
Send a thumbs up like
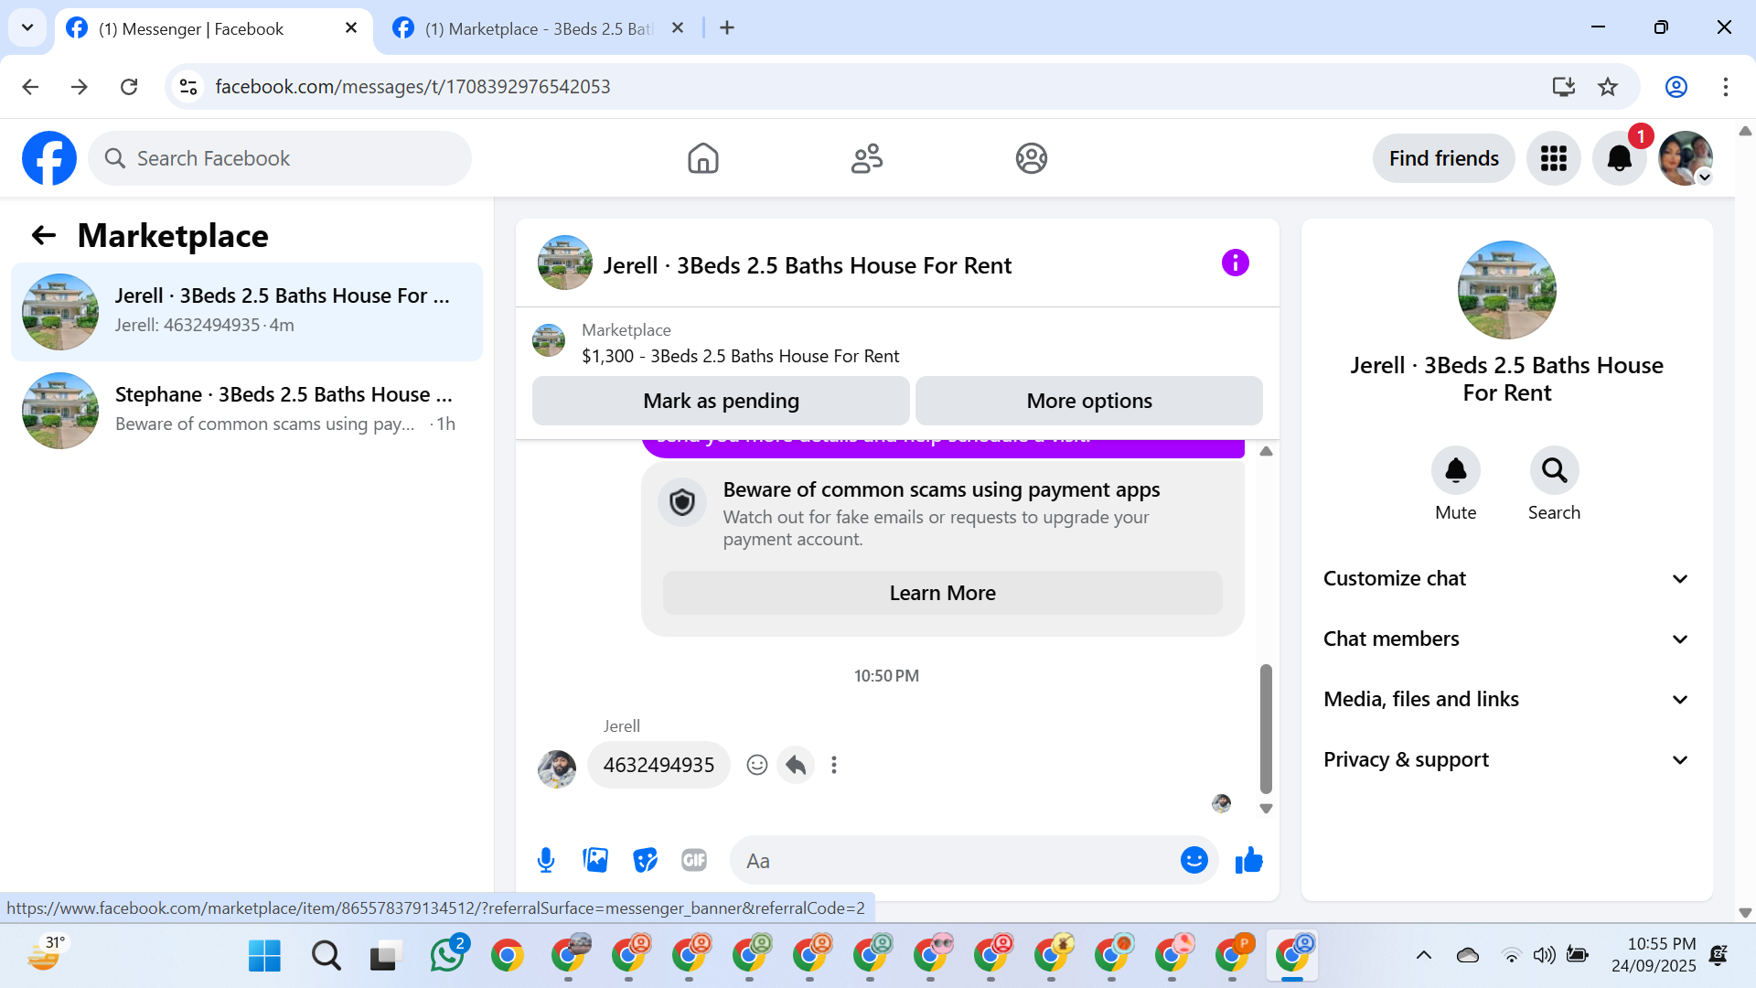click(x=1248, y=860)
